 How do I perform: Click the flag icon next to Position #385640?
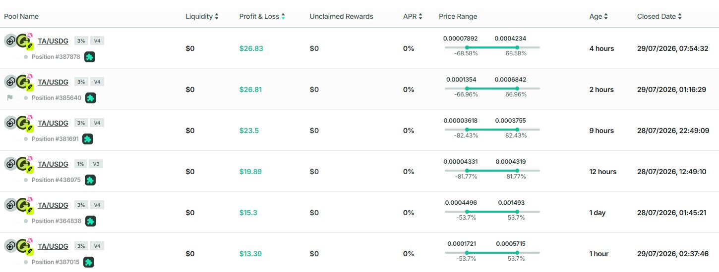pos(10,98)
